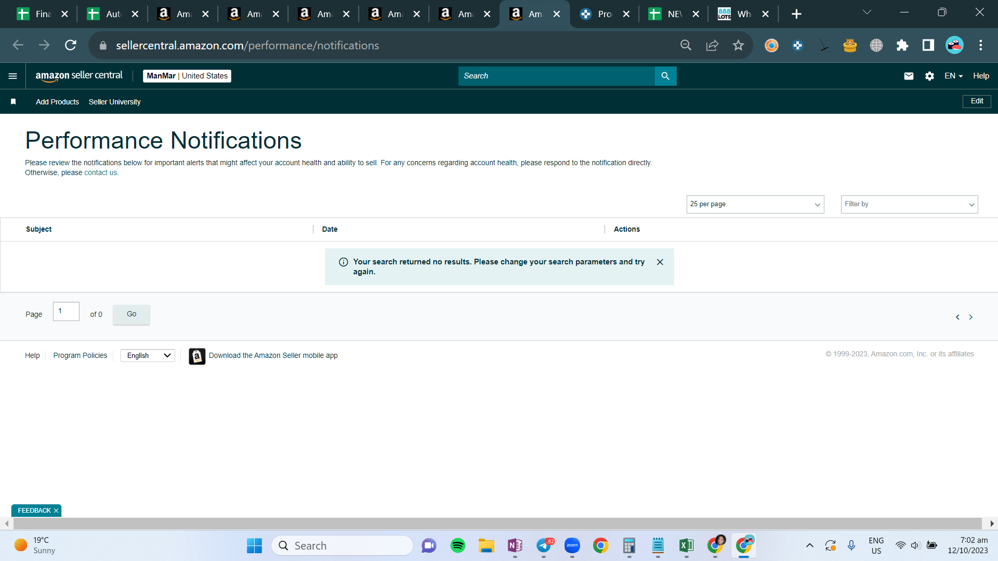
Task: Open the taskbar clock and date
Action: (967, 545)
